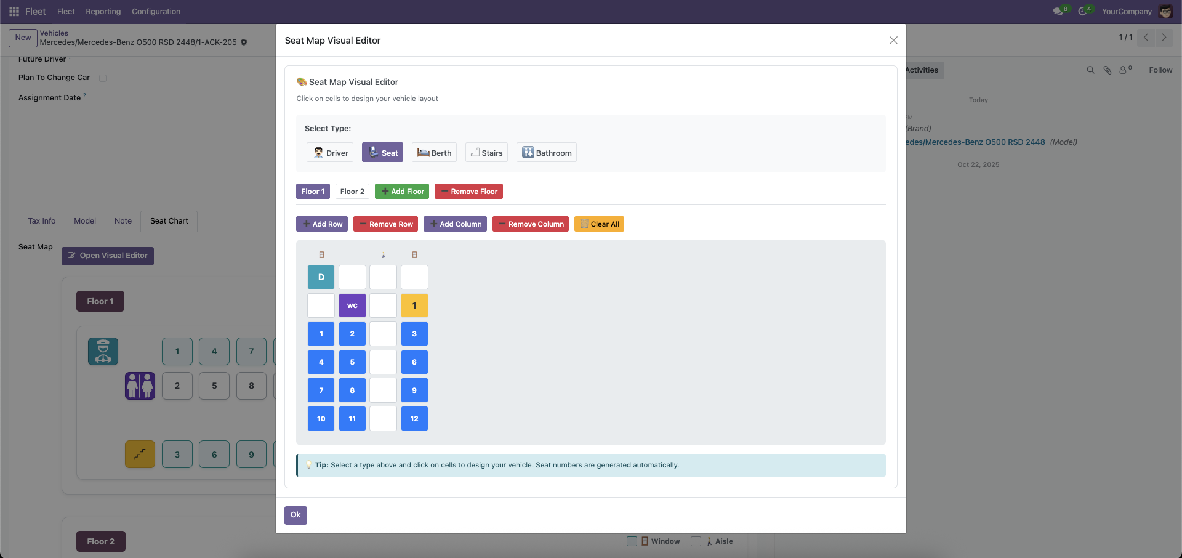Open the vehicle record gear actions
Viewport: 1182px width, 558px height.
244,42
